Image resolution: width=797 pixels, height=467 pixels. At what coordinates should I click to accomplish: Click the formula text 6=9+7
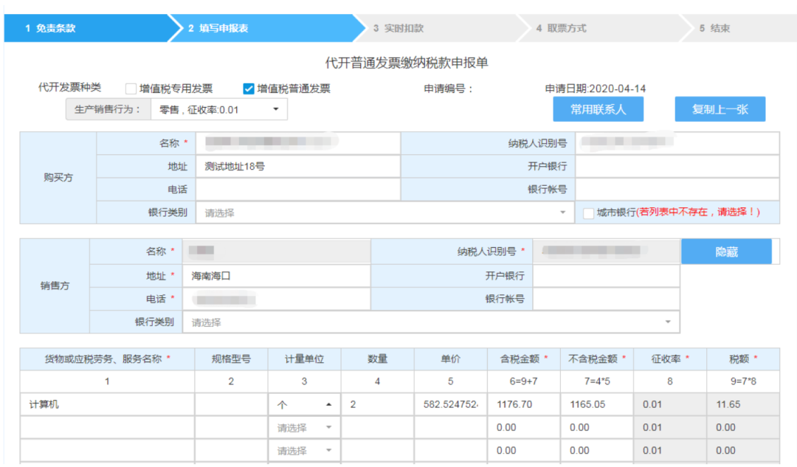coord(523,381)
